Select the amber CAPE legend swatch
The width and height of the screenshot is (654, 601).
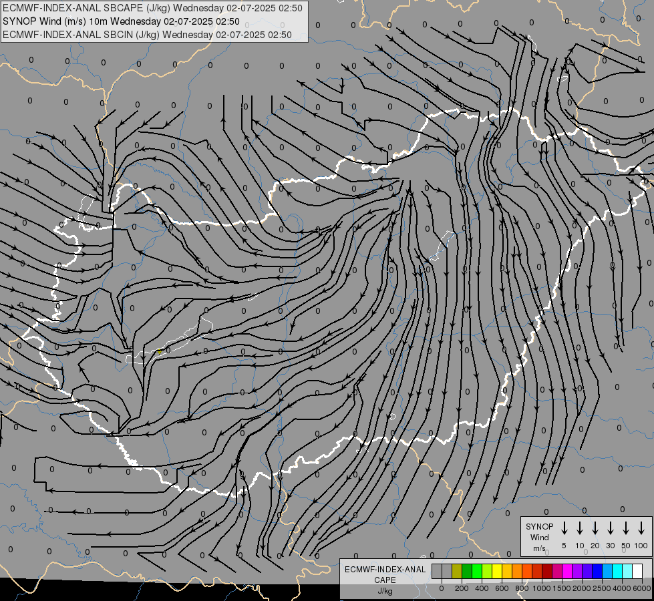click(x=507, y=571)
